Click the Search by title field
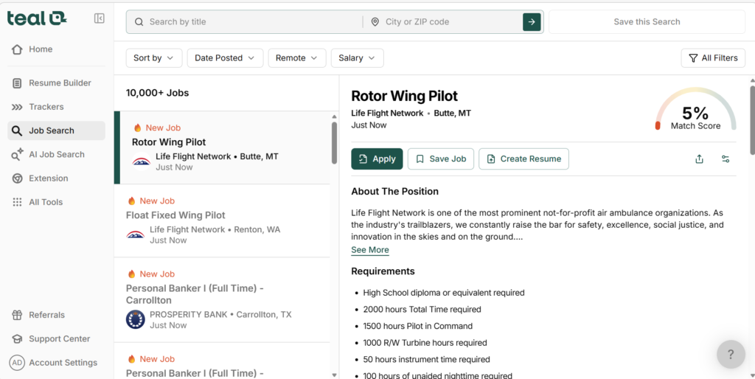 [x=251, y=22]
